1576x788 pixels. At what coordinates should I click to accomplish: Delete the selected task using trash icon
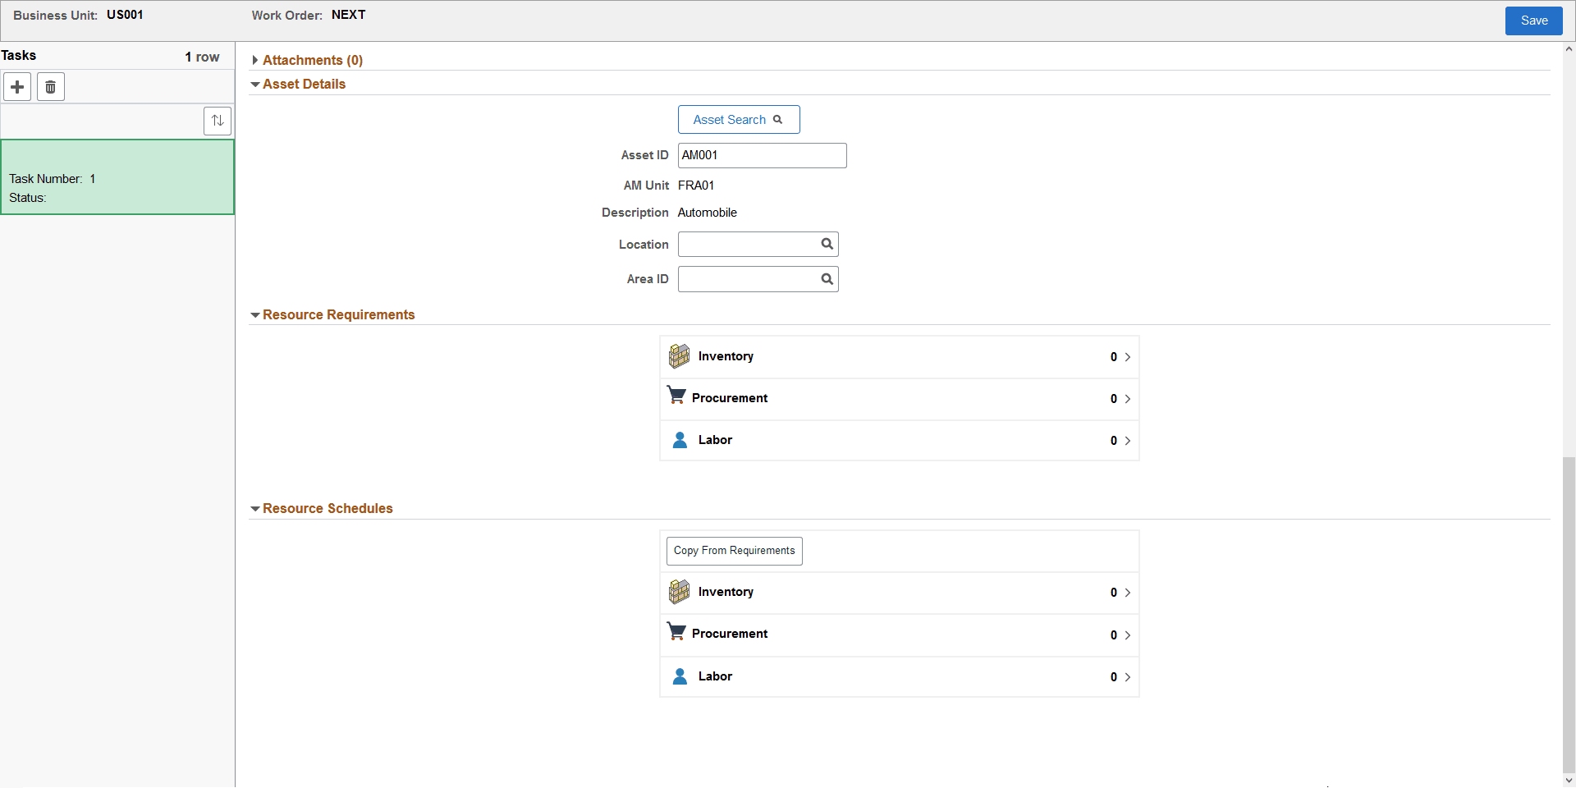click(x=50, y=86)
